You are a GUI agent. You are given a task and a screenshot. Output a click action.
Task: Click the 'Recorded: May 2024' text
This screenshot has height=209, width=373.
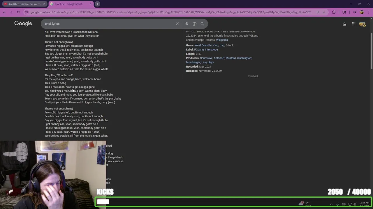pos(199,66)
